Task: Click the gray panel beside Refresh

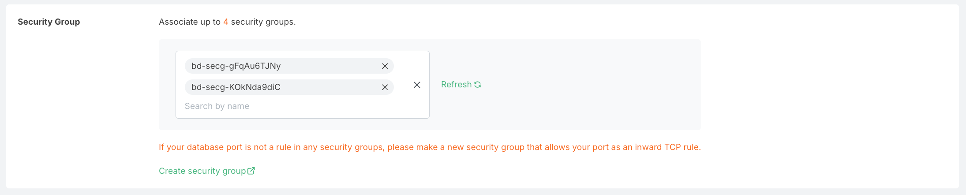Action: point(591,85)
